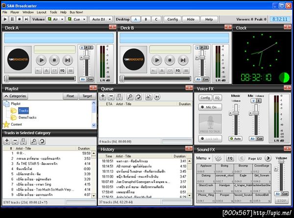Search tracks using the Queue magnifier icon
This screenshot has width=294, height=218.
coord(130,97)
